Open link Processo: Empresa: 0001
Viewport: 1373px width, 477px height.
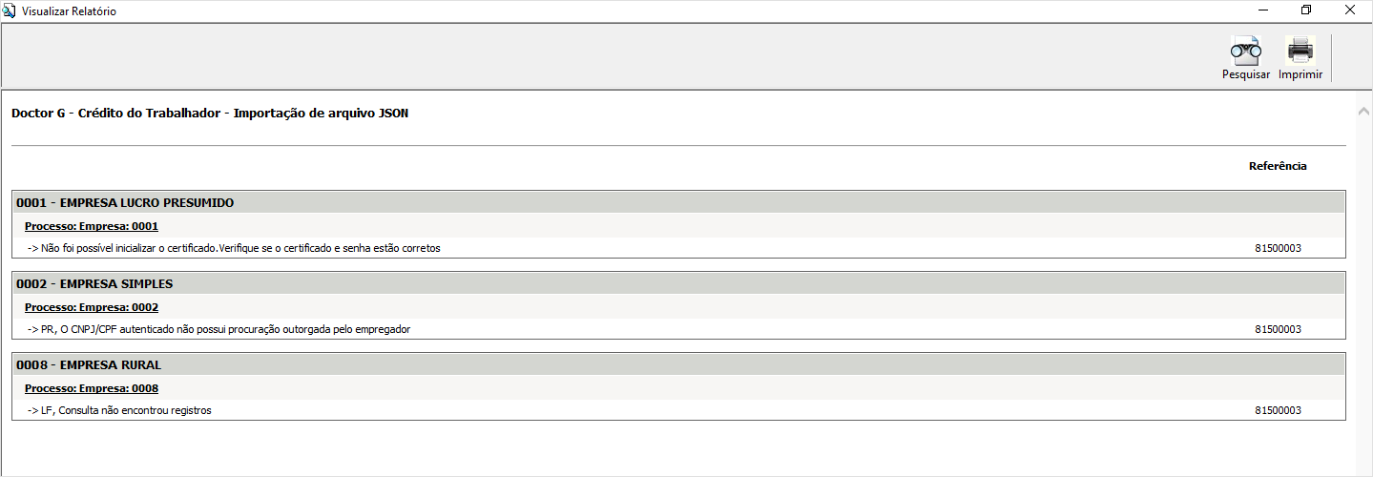click(x=92, y=227)
